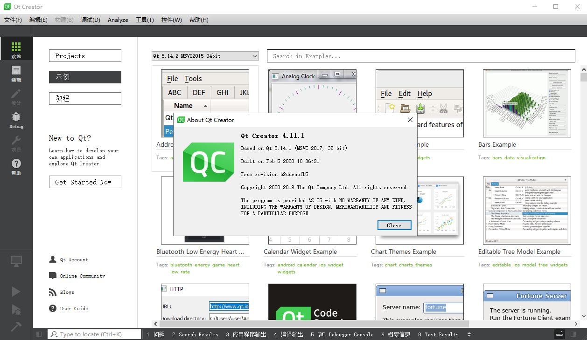Click the Chart Themes Example title
587x340 pixels.
coord(404,252)
